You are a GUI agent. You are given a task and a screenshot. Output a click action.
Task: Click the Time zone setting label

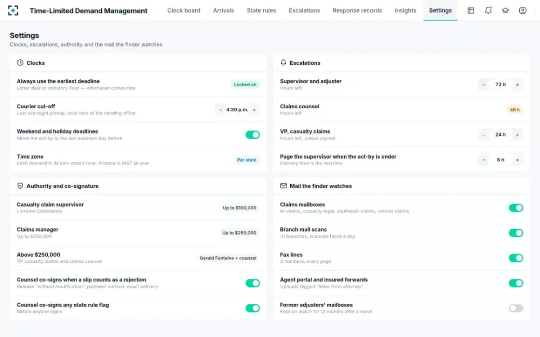(30, 157)
